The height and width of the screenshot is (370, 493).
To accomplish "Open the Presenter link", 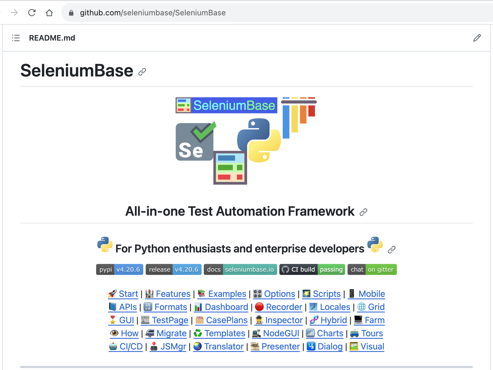I will pos(276,346).
